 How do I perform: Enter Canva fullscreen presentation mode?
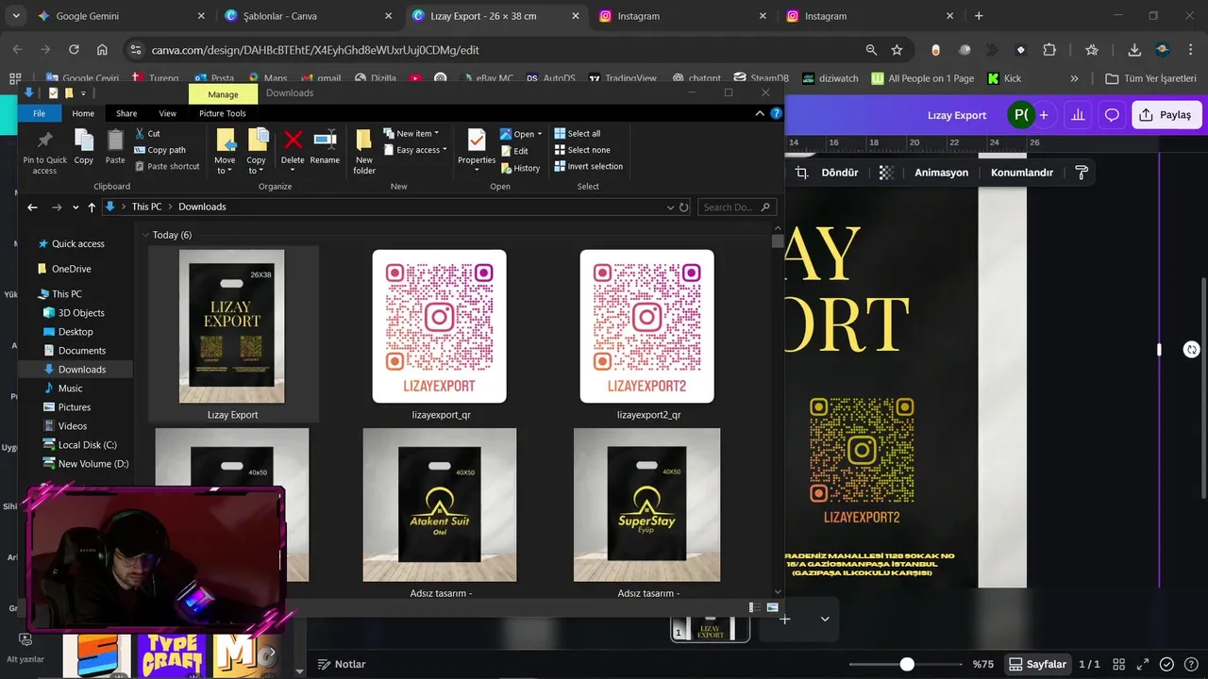pyautogui.click(x=1143, y=664)
